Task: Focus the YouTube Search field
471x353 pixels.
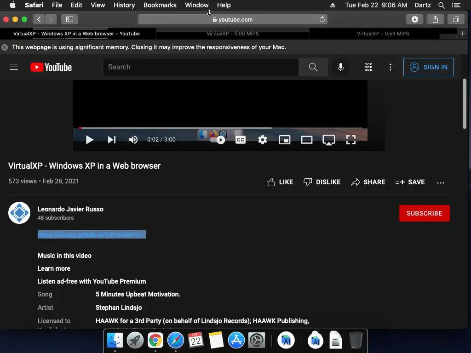Action: (x=201, y=67)
